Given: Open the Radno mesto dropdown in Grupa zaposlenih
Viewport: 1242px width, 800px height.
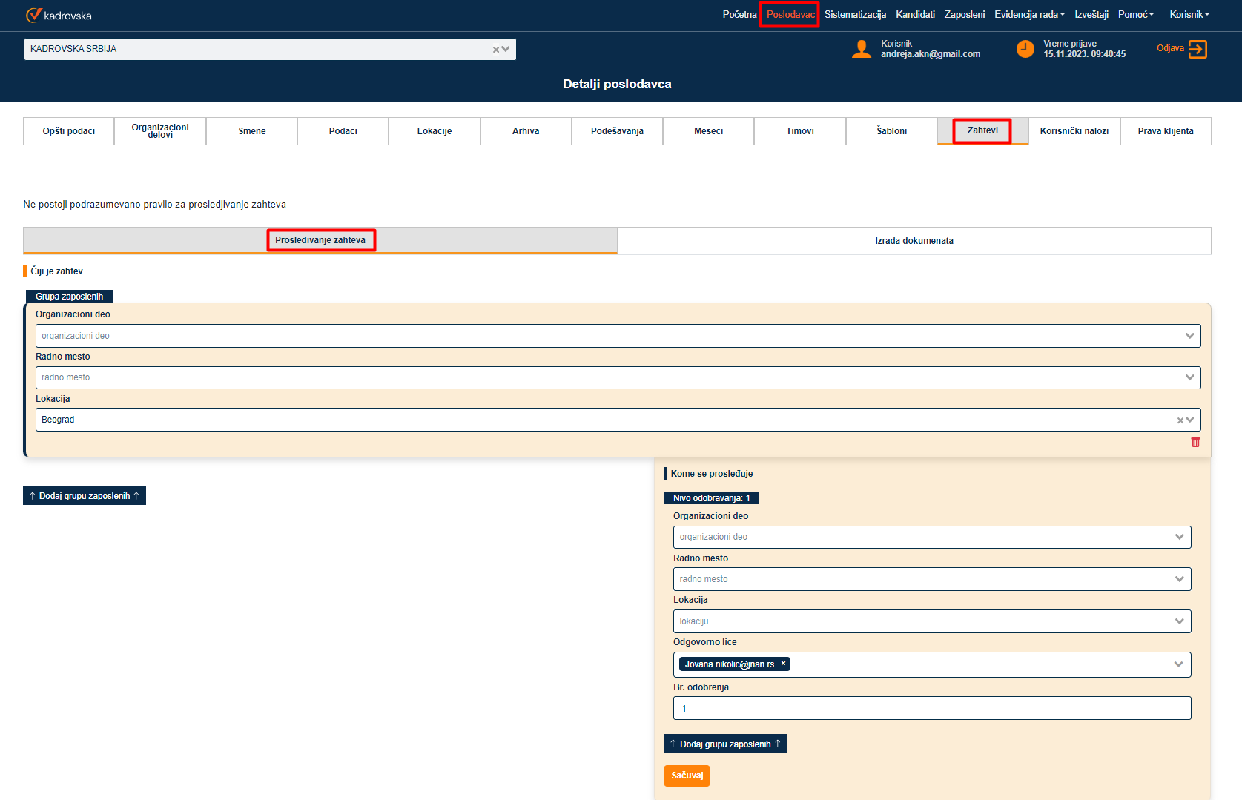Looking at the screenshot, I should tap(1189, 377).
